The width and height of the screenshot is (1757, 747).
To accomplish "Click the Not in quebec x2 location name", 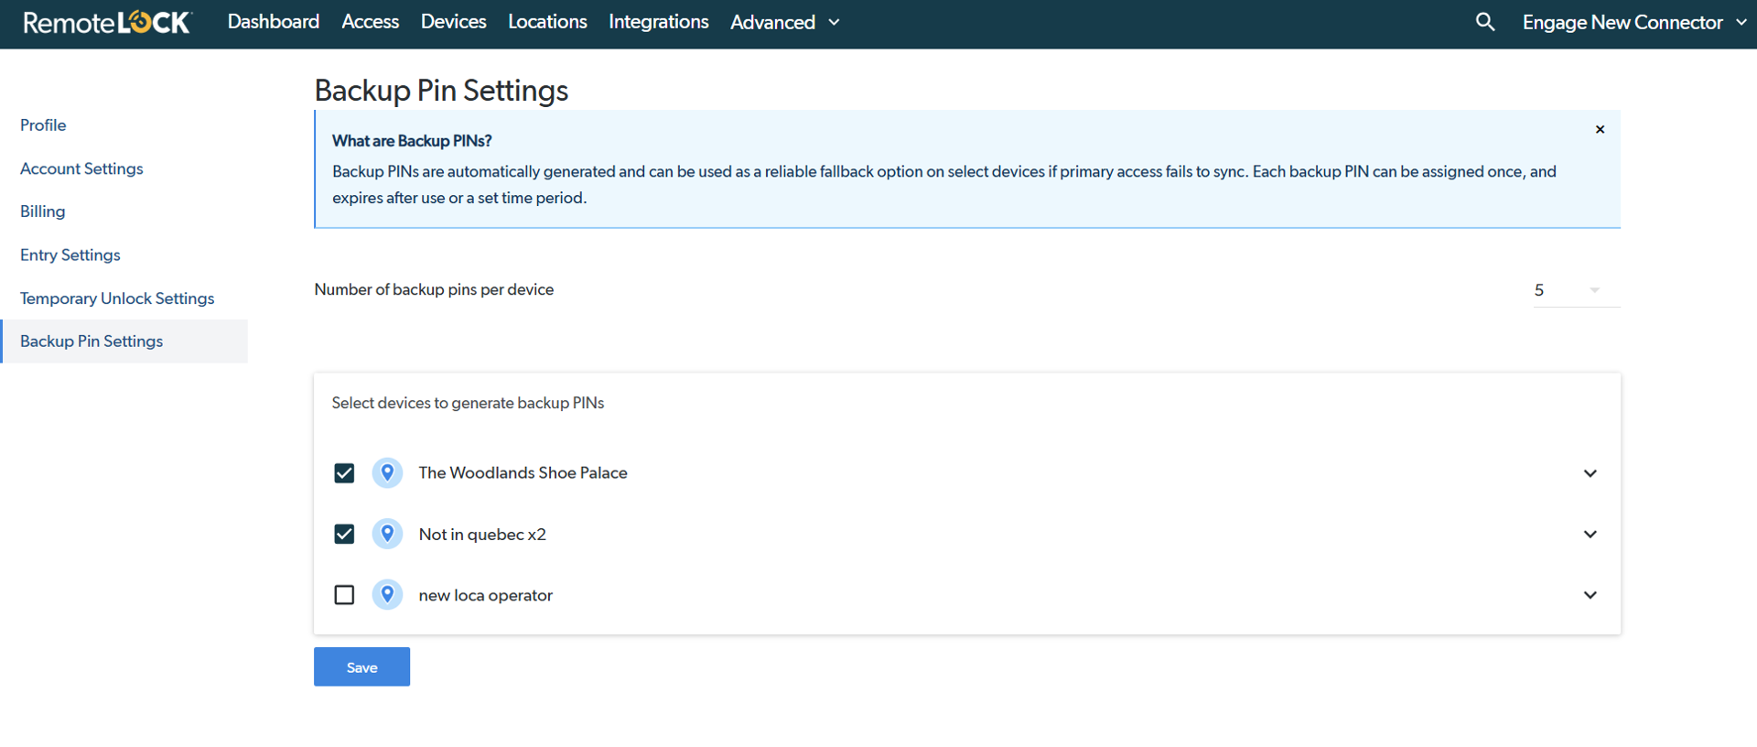I will click(482, 535).
